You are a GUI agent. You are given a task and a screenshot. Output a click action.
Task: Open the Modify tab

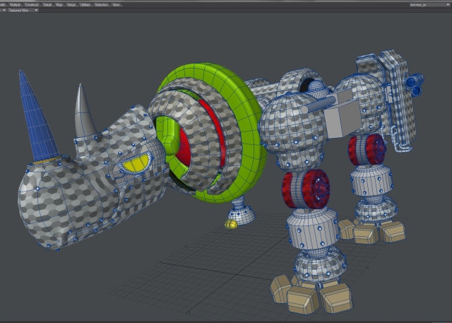pyautogui.click(x=2, y=4)
